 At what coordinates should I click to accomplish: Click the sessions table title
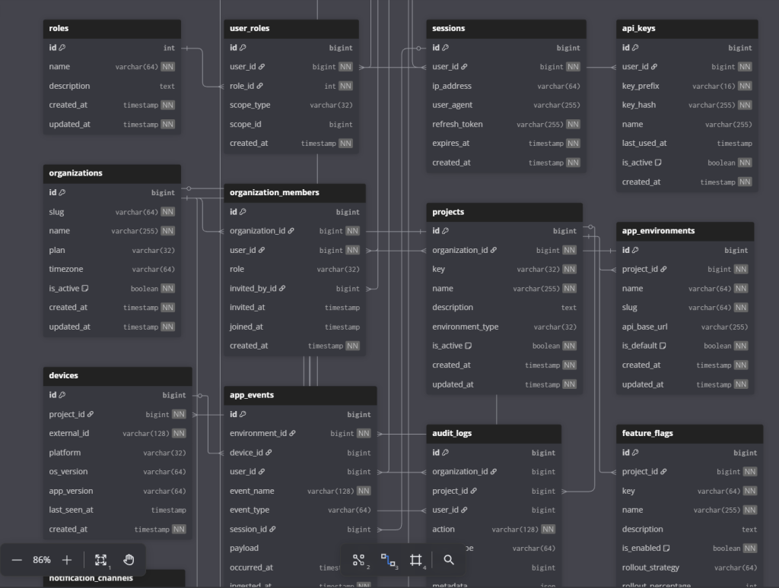click(449, 28)
